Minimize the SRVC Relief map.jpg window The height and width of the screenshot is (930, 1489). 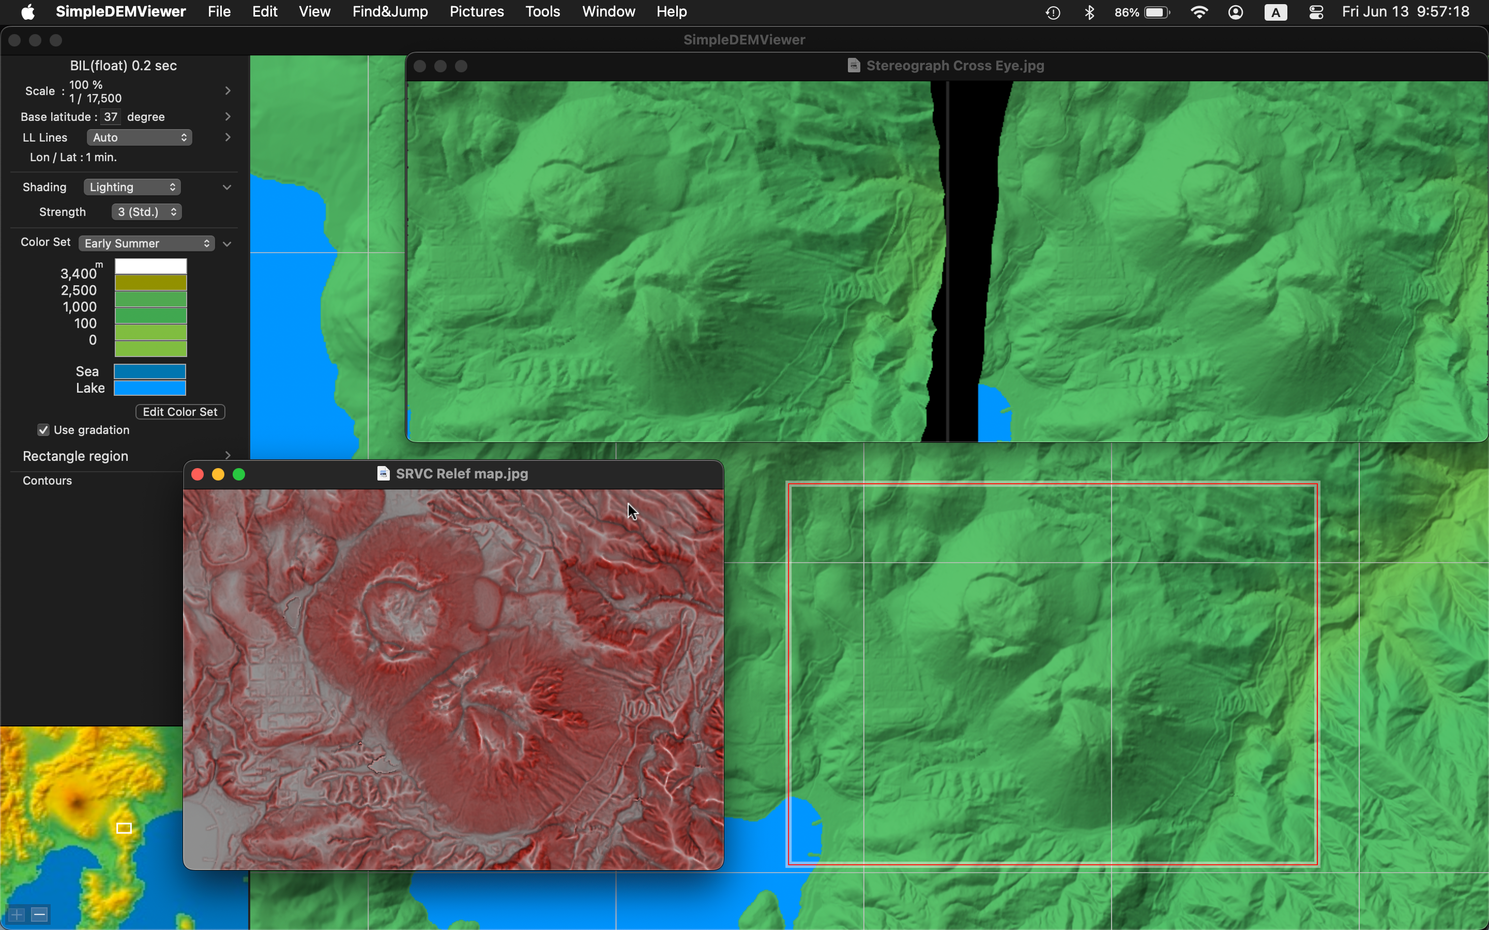[x=218, y=474]
